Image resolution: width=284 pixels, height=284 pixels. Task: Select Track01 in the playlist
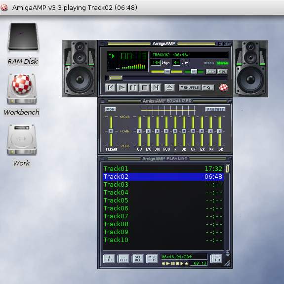click(163, 169)
